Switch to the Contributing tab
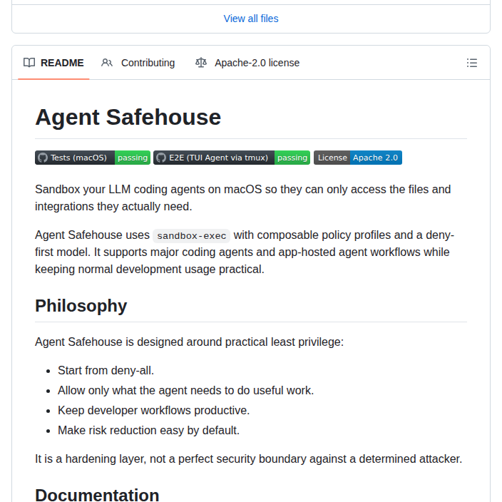The height and width of the screenshot is (502, 502). [x=138, y=63]
